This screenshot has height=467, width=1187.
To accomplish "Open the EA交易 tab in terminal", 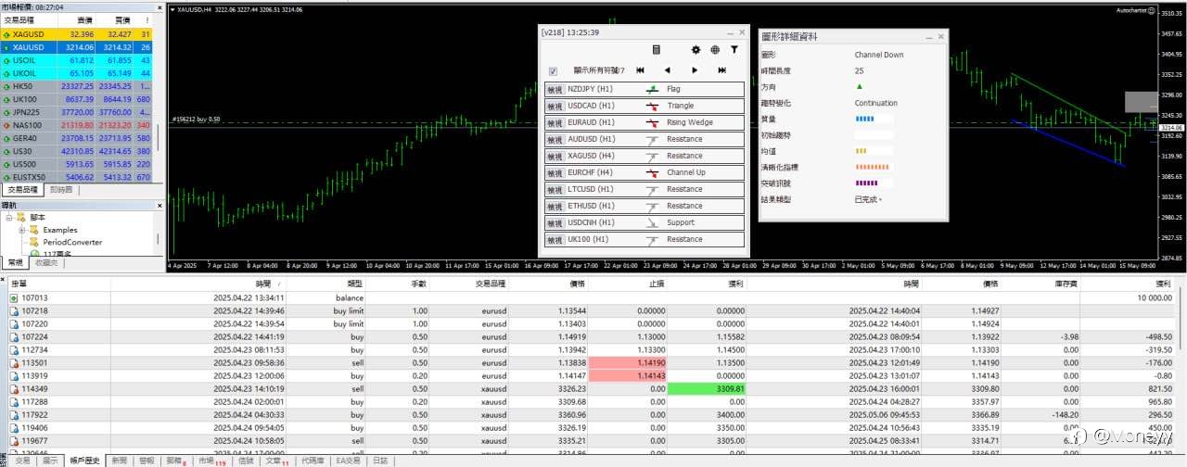I will click(347, 461).
